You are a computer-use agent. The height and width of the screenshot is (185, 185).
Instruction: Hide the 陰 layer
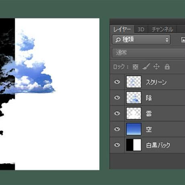tap(117, 97)
